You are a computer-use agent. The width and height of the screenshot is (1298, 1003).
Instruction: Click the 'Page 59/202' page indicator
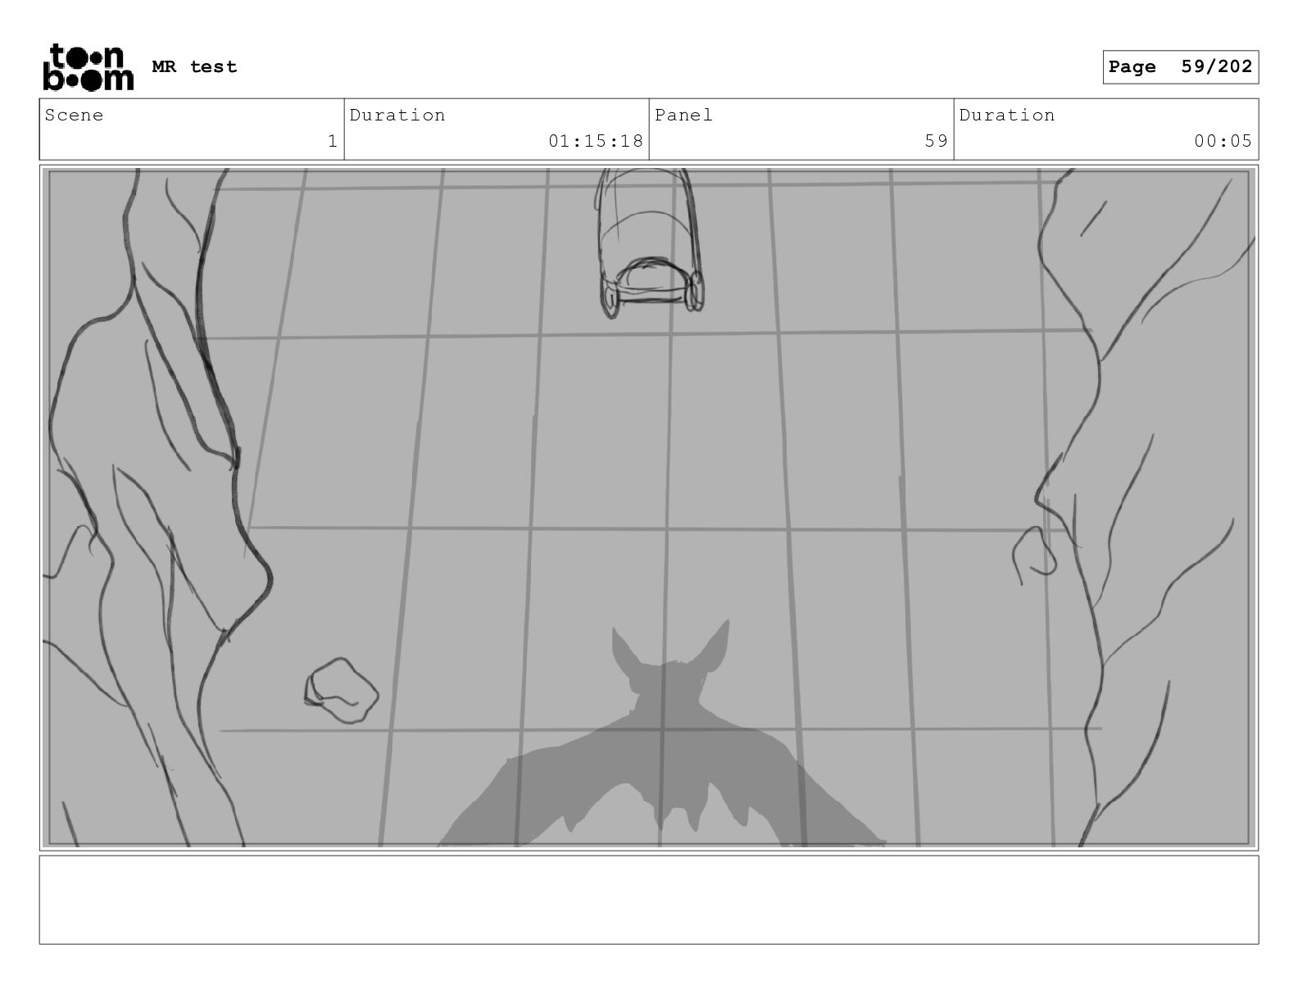[x=1180, y=67]
